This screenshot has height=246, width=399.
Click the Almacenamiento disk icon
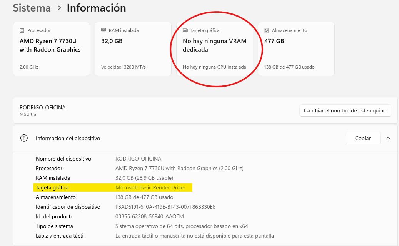pos(266,30)
